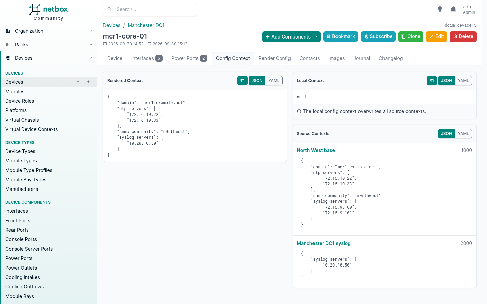Viewport: 487px width, 304px height.
Task: Copy Rendered Context to clipboard
Action: (x=242, y=81)
